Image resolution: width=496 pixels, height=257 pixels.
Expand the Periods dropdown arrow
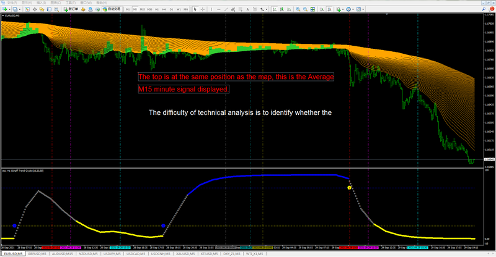click(x=353, y=9)
